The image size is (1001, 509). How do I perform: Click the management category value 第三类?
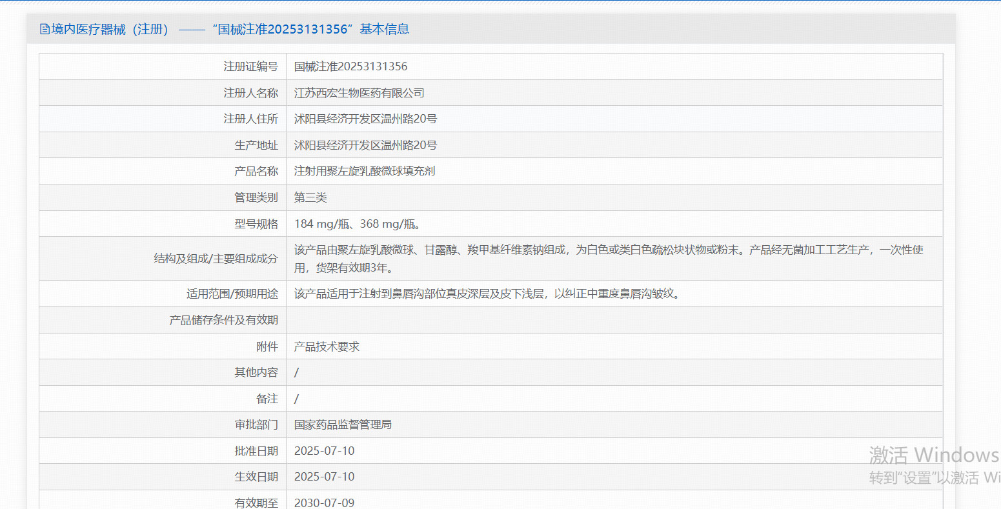[310, 197]
